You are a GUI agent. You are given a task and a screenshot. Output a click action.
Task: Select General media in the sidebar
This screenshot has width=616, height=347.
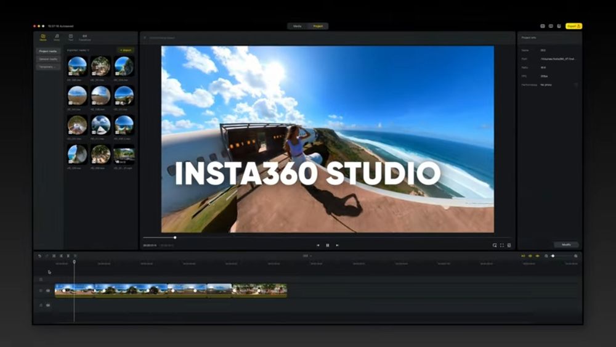click(48, 59)
